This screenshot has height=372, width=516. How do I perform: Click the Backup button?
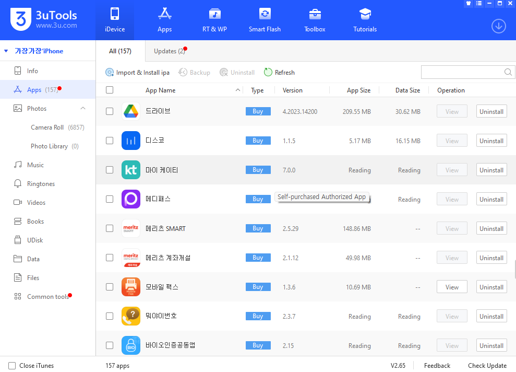coord(194,72)
